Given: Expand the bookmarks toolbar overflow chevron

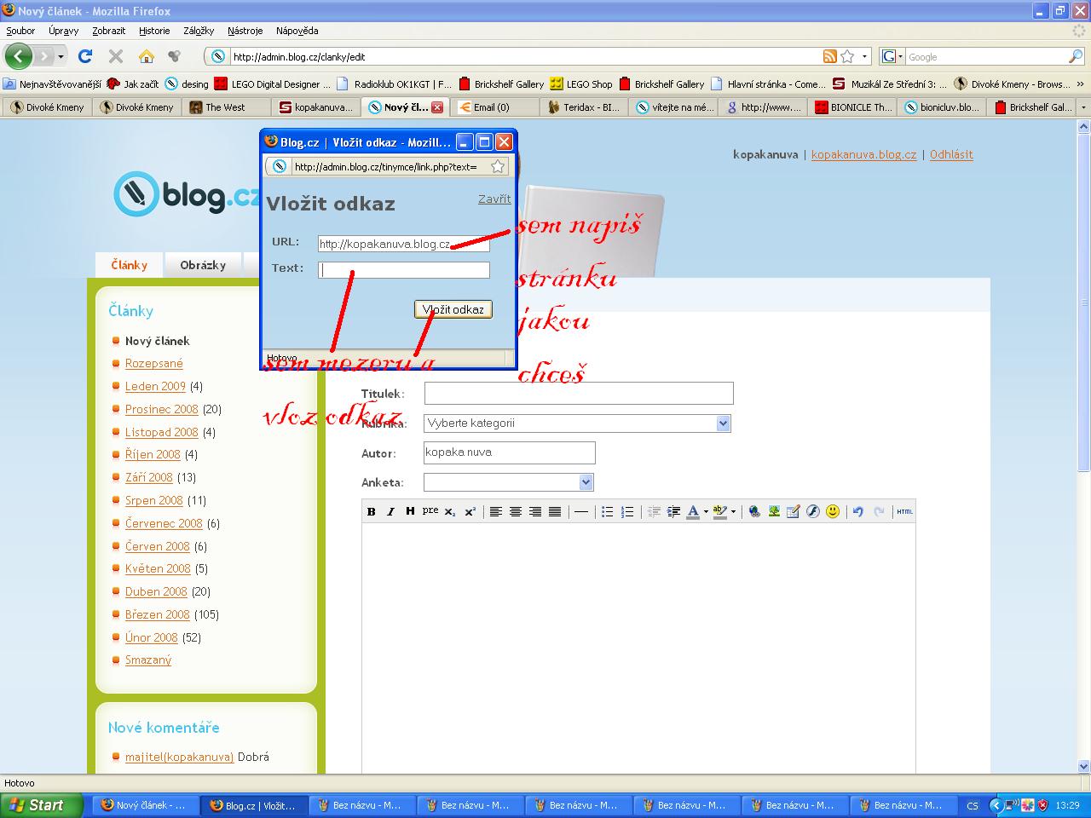Looking at the screenshot, I should coord(1082,84).
